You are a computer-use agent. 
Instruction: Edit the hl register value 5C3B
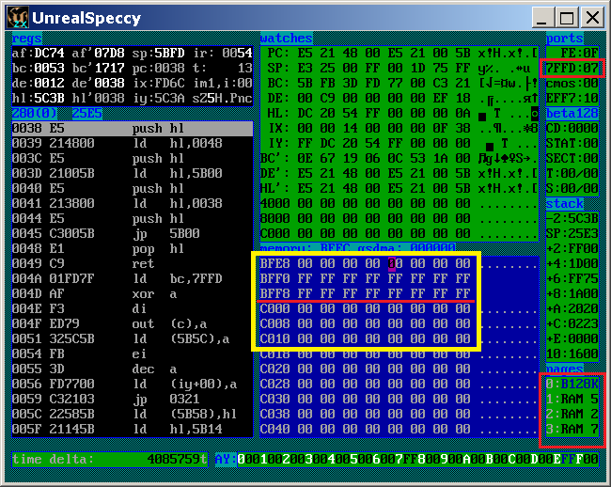click(x=49, y=98)
